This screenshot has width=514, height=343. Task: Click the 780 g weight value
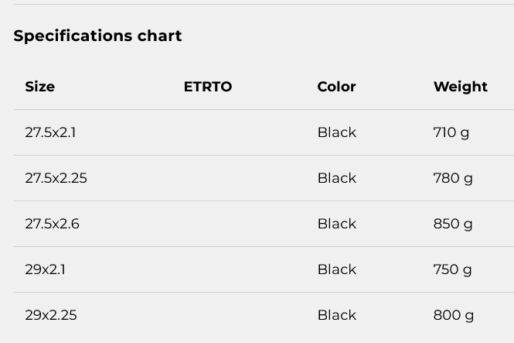pos(453,179)
